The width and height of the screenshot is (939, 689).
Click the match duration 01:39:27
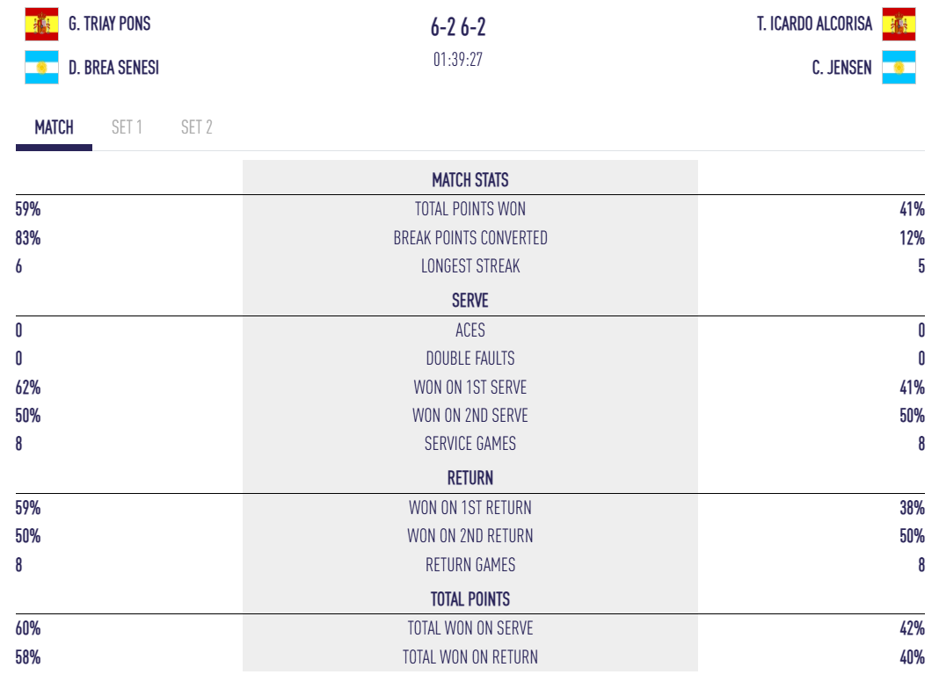coord(458,61)
